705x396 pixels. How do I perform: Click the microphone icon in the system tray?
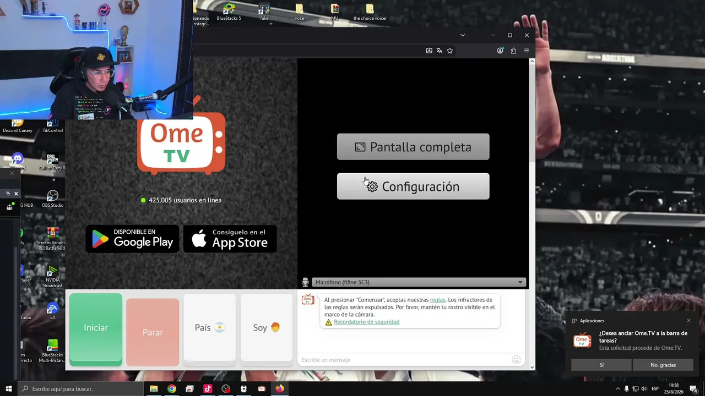pyautogui.click(x=626, y=389)
